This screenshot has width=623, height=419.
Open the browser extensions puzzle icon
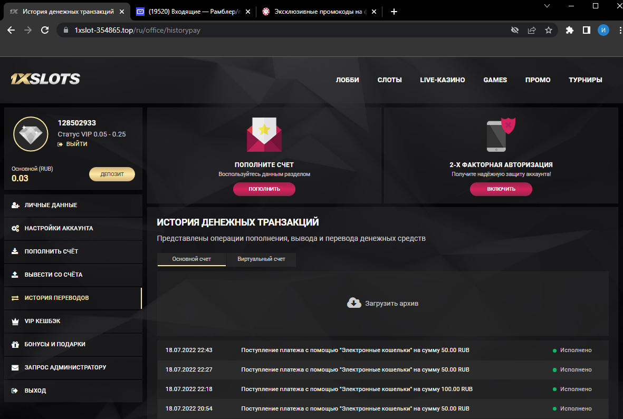(x=570, y=30)
